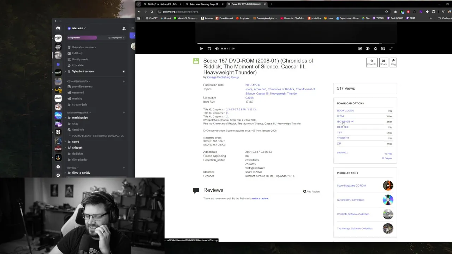This screenshot has height=254, width=452.
Task: Reload the browser page
Action: point(152,12)
